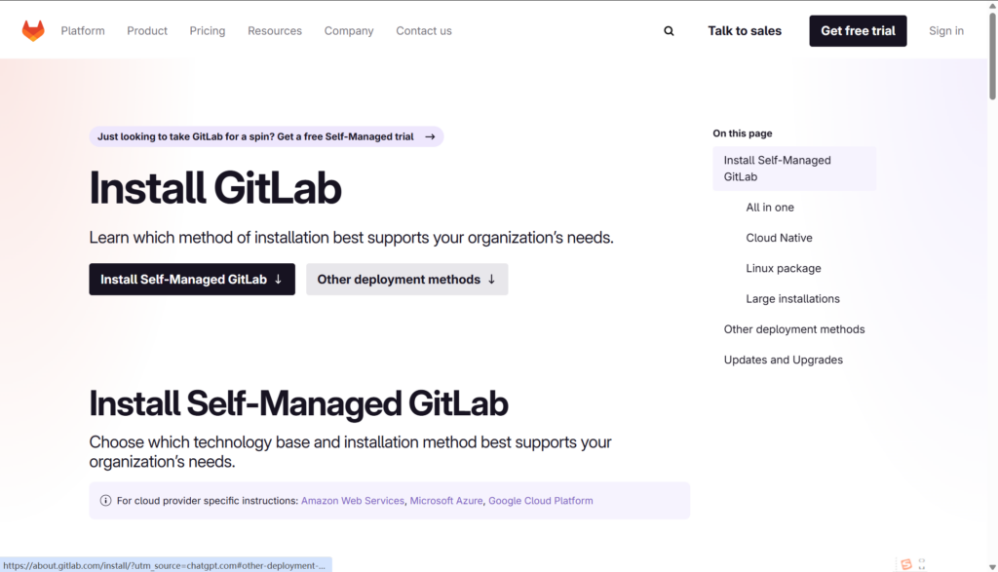Click the orange Sogou input method icon
Screen dimensions: 998x572
click(x=906, y=564)
